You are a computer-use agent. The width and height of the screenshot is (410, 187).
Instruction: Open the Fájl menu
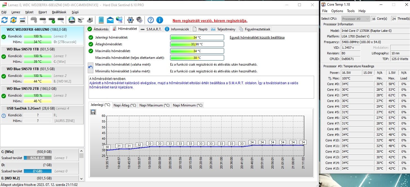coord(4,12)
